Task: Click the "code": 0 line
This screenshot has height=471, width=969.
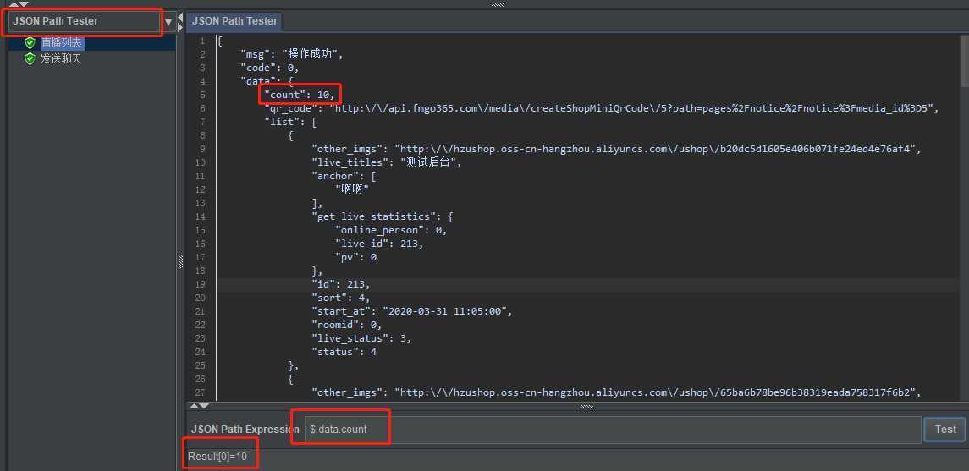Action: 269,68
